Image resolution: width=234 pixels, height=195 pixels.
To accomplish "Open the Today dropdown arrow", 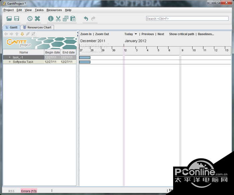I will (x=136, y=34).
